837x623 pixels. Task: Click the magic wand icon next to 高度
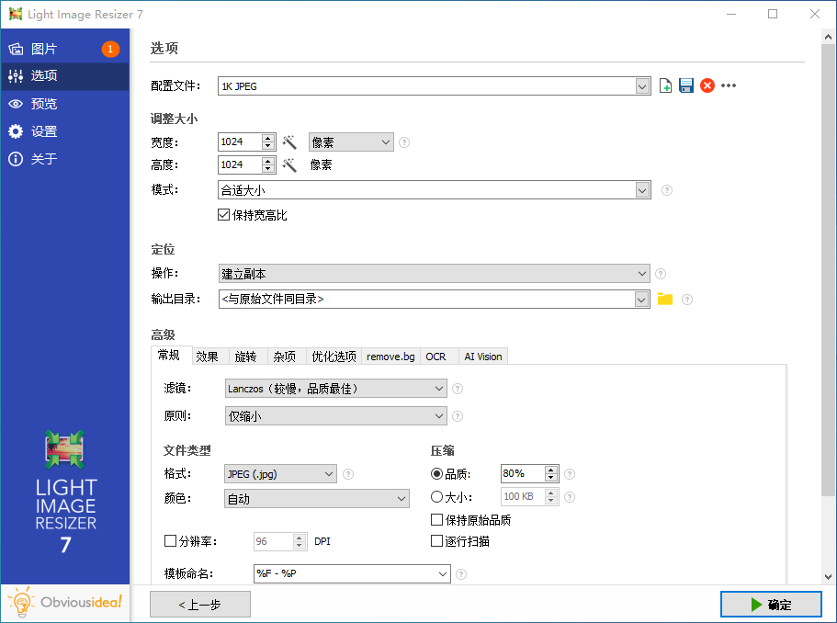click(289, 165)
